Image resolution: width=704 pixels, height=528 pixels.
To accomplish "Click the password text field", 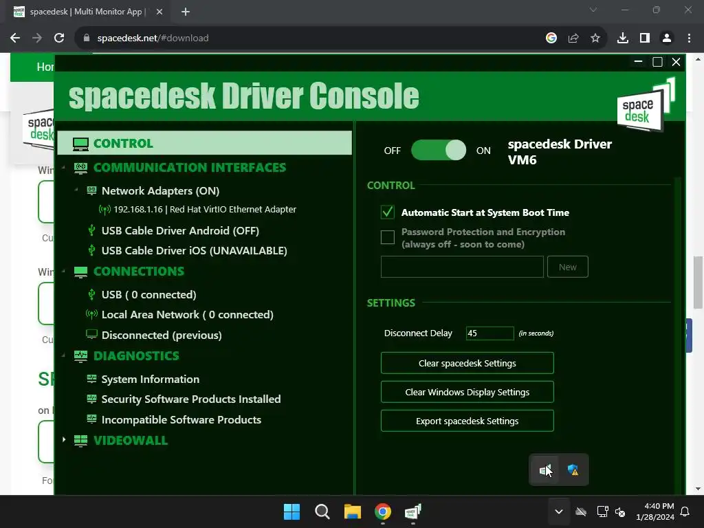I will [x=462, y=267].
